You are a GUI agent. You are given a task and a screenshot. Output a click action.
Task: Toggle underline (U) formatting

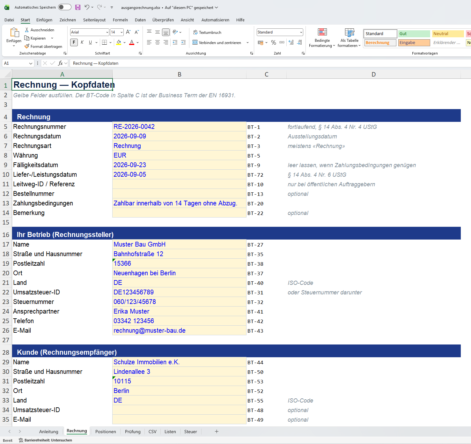click(x=91, y=42)
